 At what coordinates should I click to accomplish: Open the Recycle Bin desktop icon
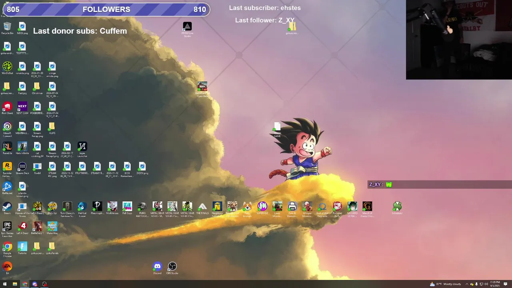pos(7,28)
